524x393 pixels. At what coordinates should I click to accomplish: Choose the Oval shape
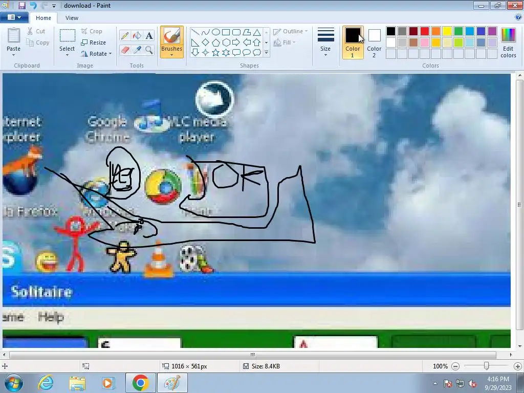pyautogui.click(x=216, y=32)
